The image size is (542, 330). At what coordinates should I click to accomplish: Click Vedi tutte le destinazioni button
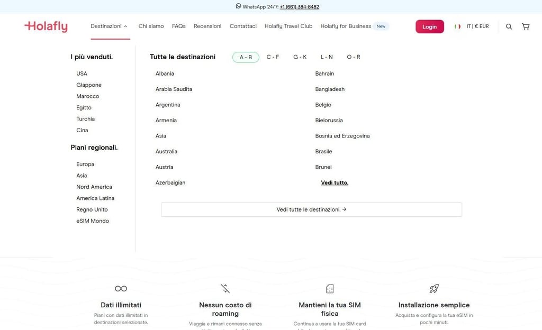pyautogui.click(x=311, y=209)
